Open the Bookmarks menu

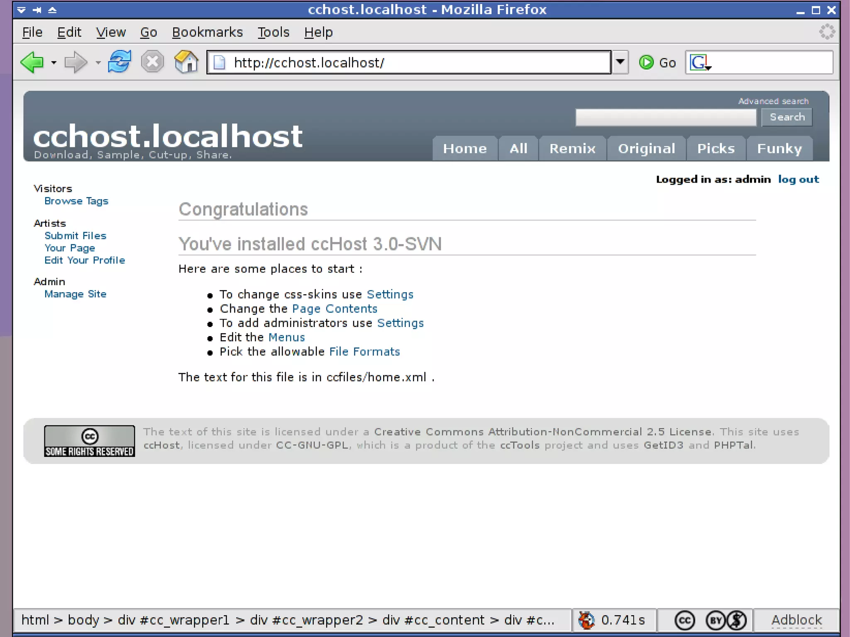coord(207,32)
